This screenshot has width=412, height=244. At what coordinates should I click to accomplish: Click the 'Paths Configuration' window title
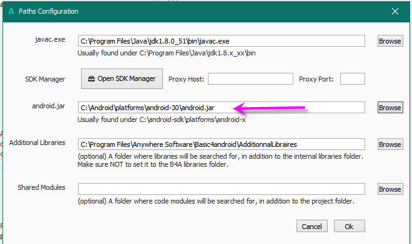[x=48, y=11]
